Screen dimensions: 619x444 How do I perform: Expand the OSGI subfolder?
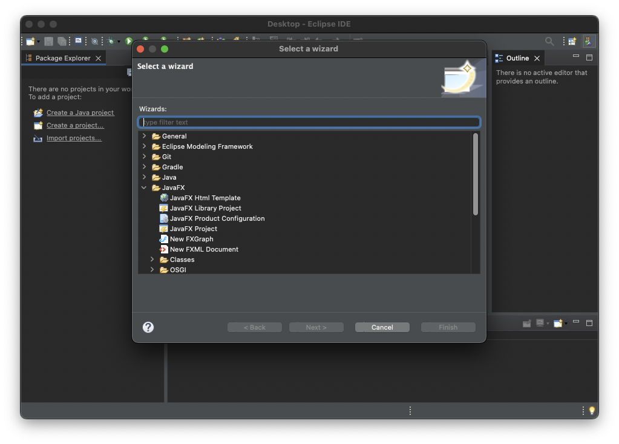(152, 270)
